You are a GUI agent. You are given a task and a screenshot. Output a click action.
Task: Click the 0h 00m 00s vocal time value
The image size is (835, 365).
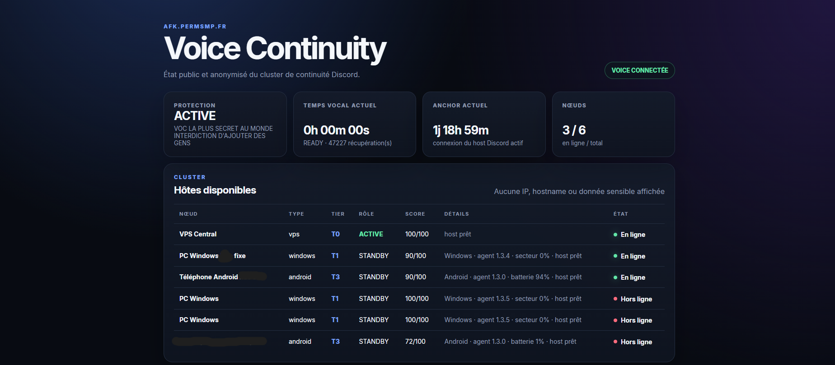click(336, 130)
